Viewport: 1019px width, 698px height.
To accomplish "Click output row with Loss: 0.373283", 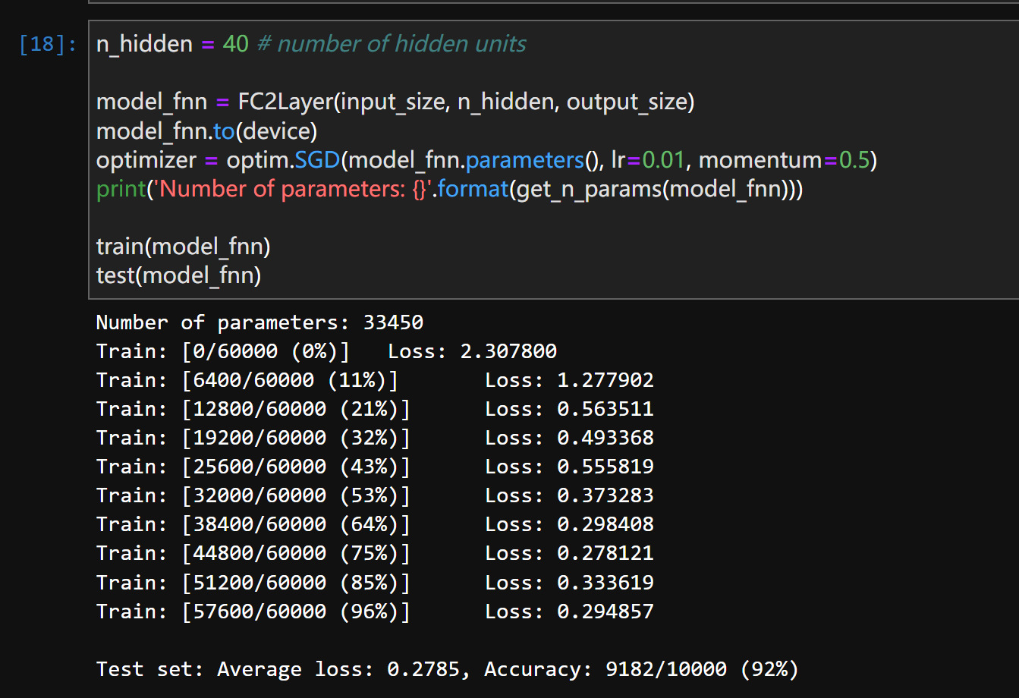I will 375,495.
